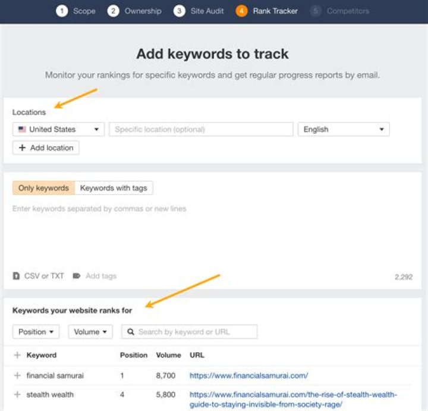Expand the Volume filter dropdown
The width and height of the screenshot is (428, 411).
point(90,332)
